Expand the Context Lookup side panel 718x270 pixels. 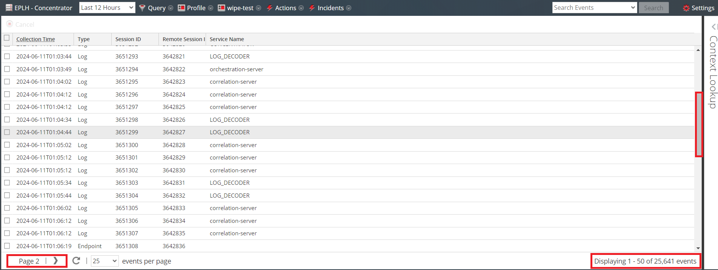[x=713, y=26]
